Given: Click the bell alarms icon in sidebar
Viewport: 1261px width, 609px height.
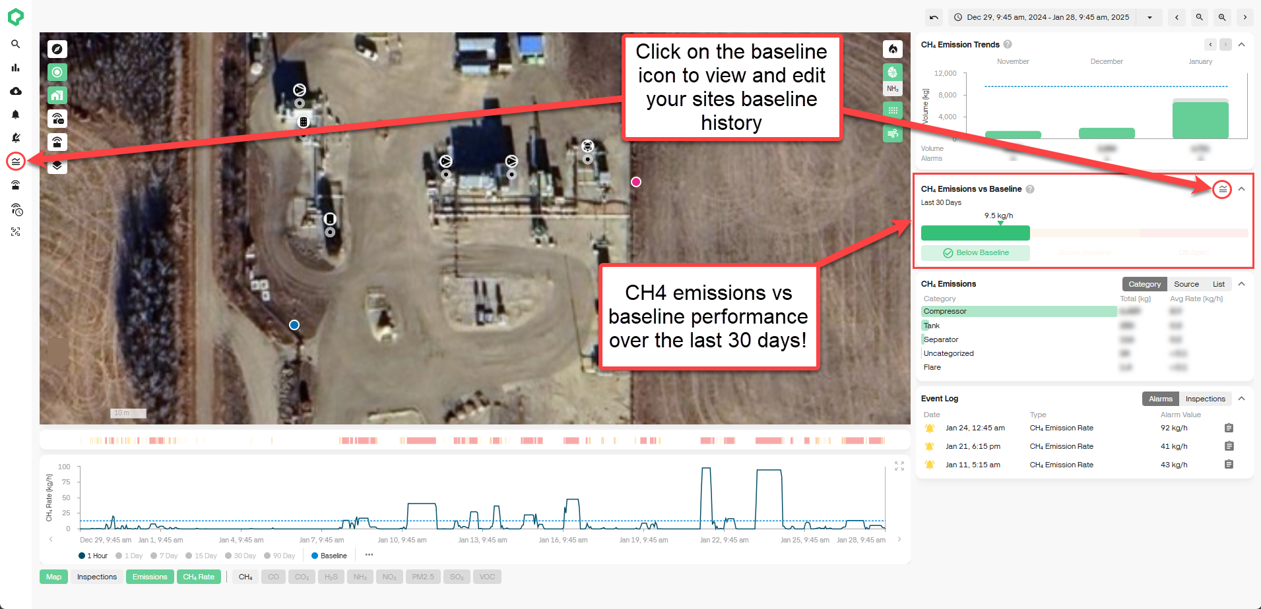Looking at the screenshot, I should (16, 115).
